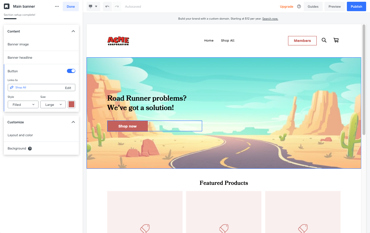Open the button color swatch

tap(71, 104)
